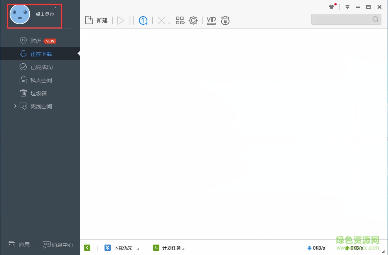Open the skin shirt icon
This screenshot has height=255, width=388.
click(332, 7)
